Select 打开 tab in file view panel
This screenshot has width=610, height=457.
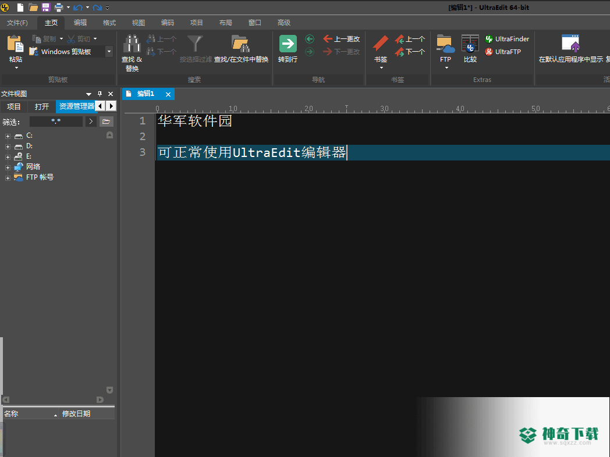click(42, 106)
